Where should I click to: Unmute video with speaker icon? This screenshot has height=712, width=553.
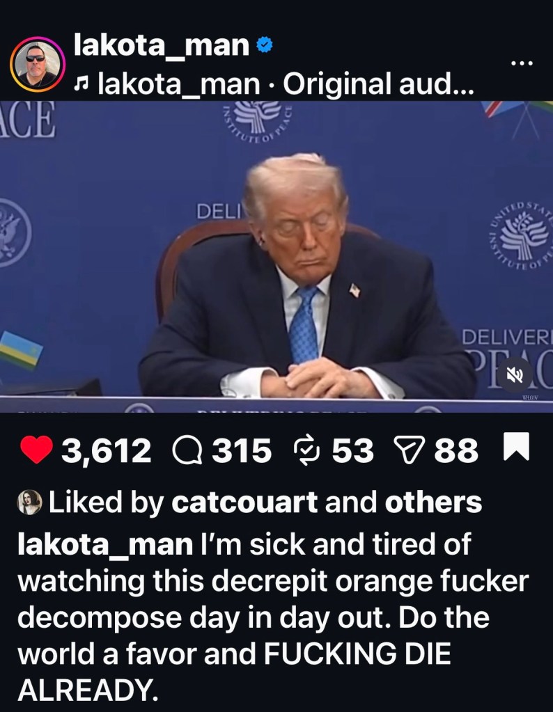515,374
